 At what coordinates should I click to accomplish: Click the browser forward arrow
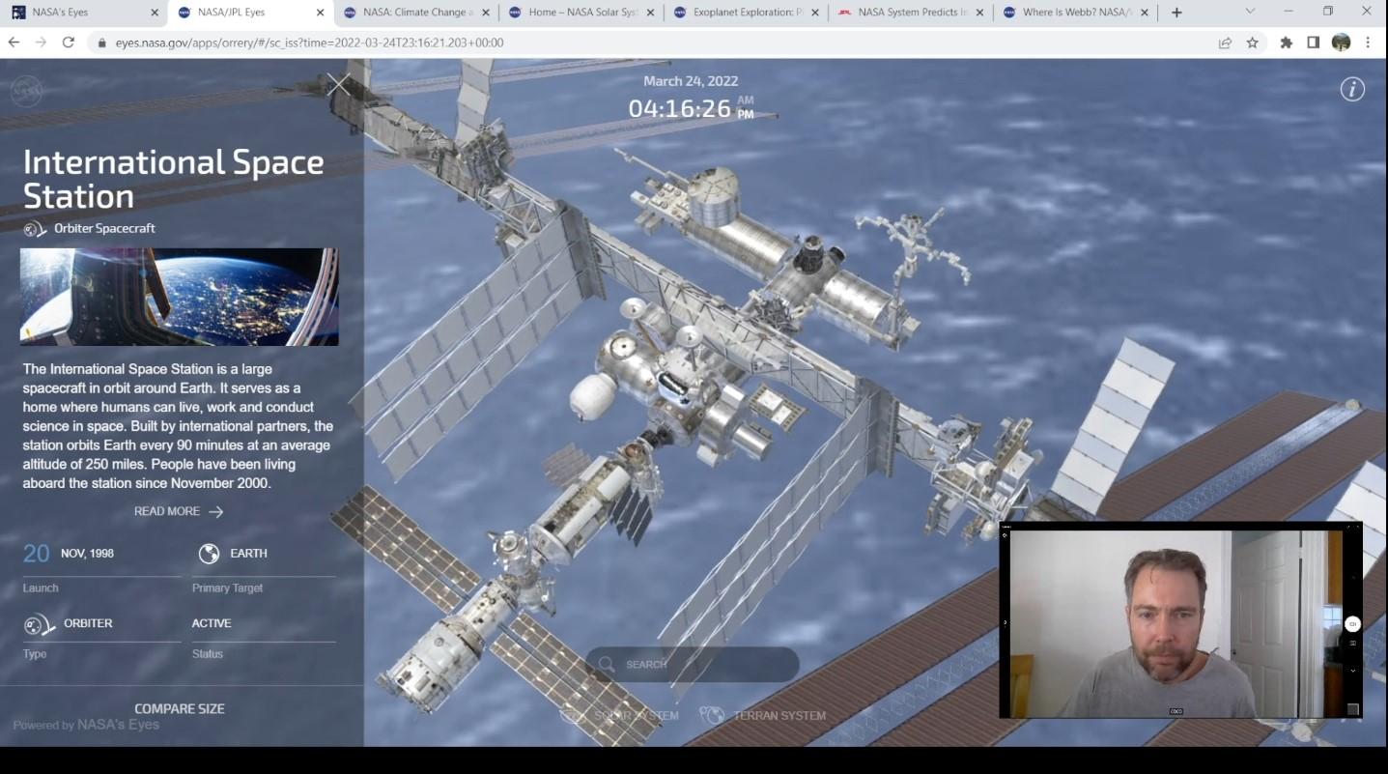[41, 43]
